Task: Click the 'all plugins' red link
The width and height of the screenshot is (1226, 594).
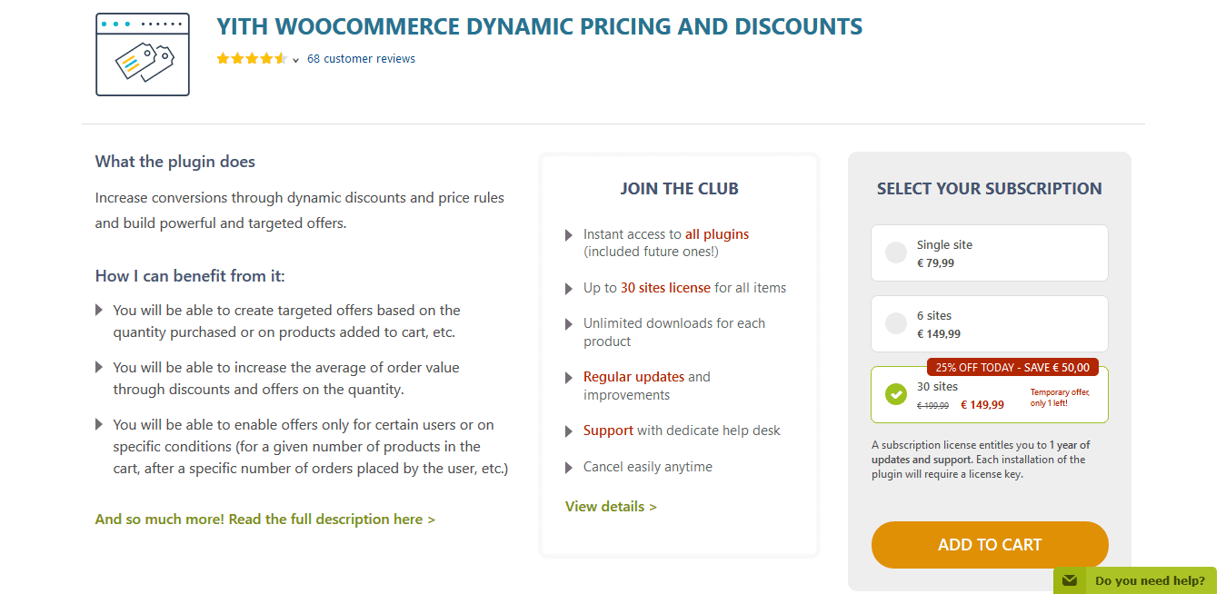Action: coord(717,234)
